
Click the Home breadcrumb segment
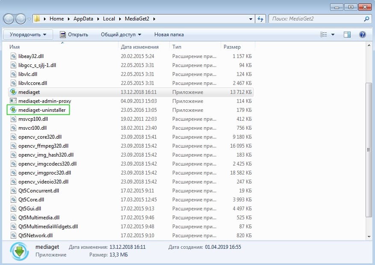point(57,19)
